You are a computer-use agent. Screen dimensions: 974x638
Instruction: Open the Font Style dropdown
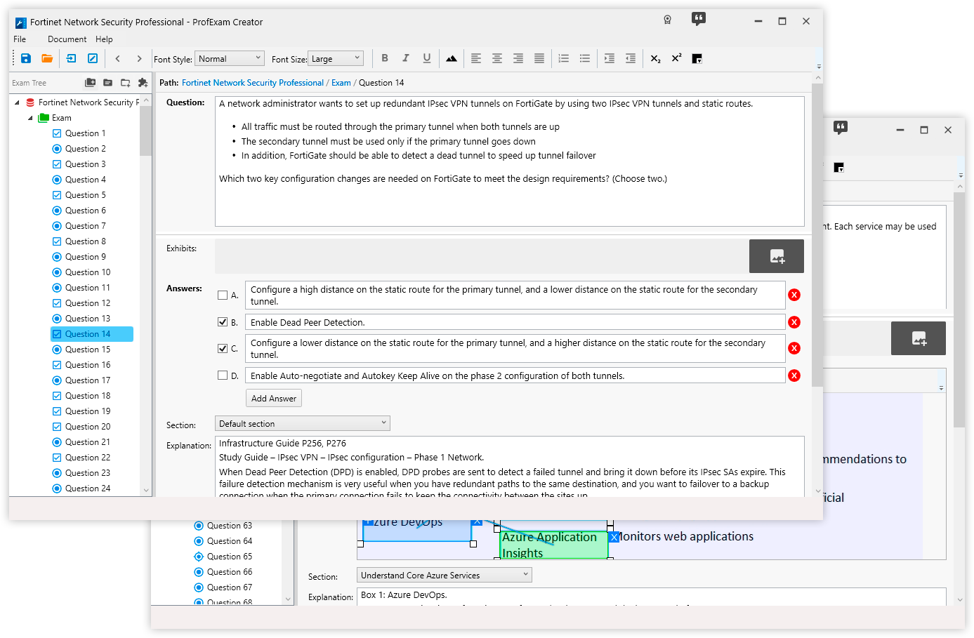click(x=230, y=58)
